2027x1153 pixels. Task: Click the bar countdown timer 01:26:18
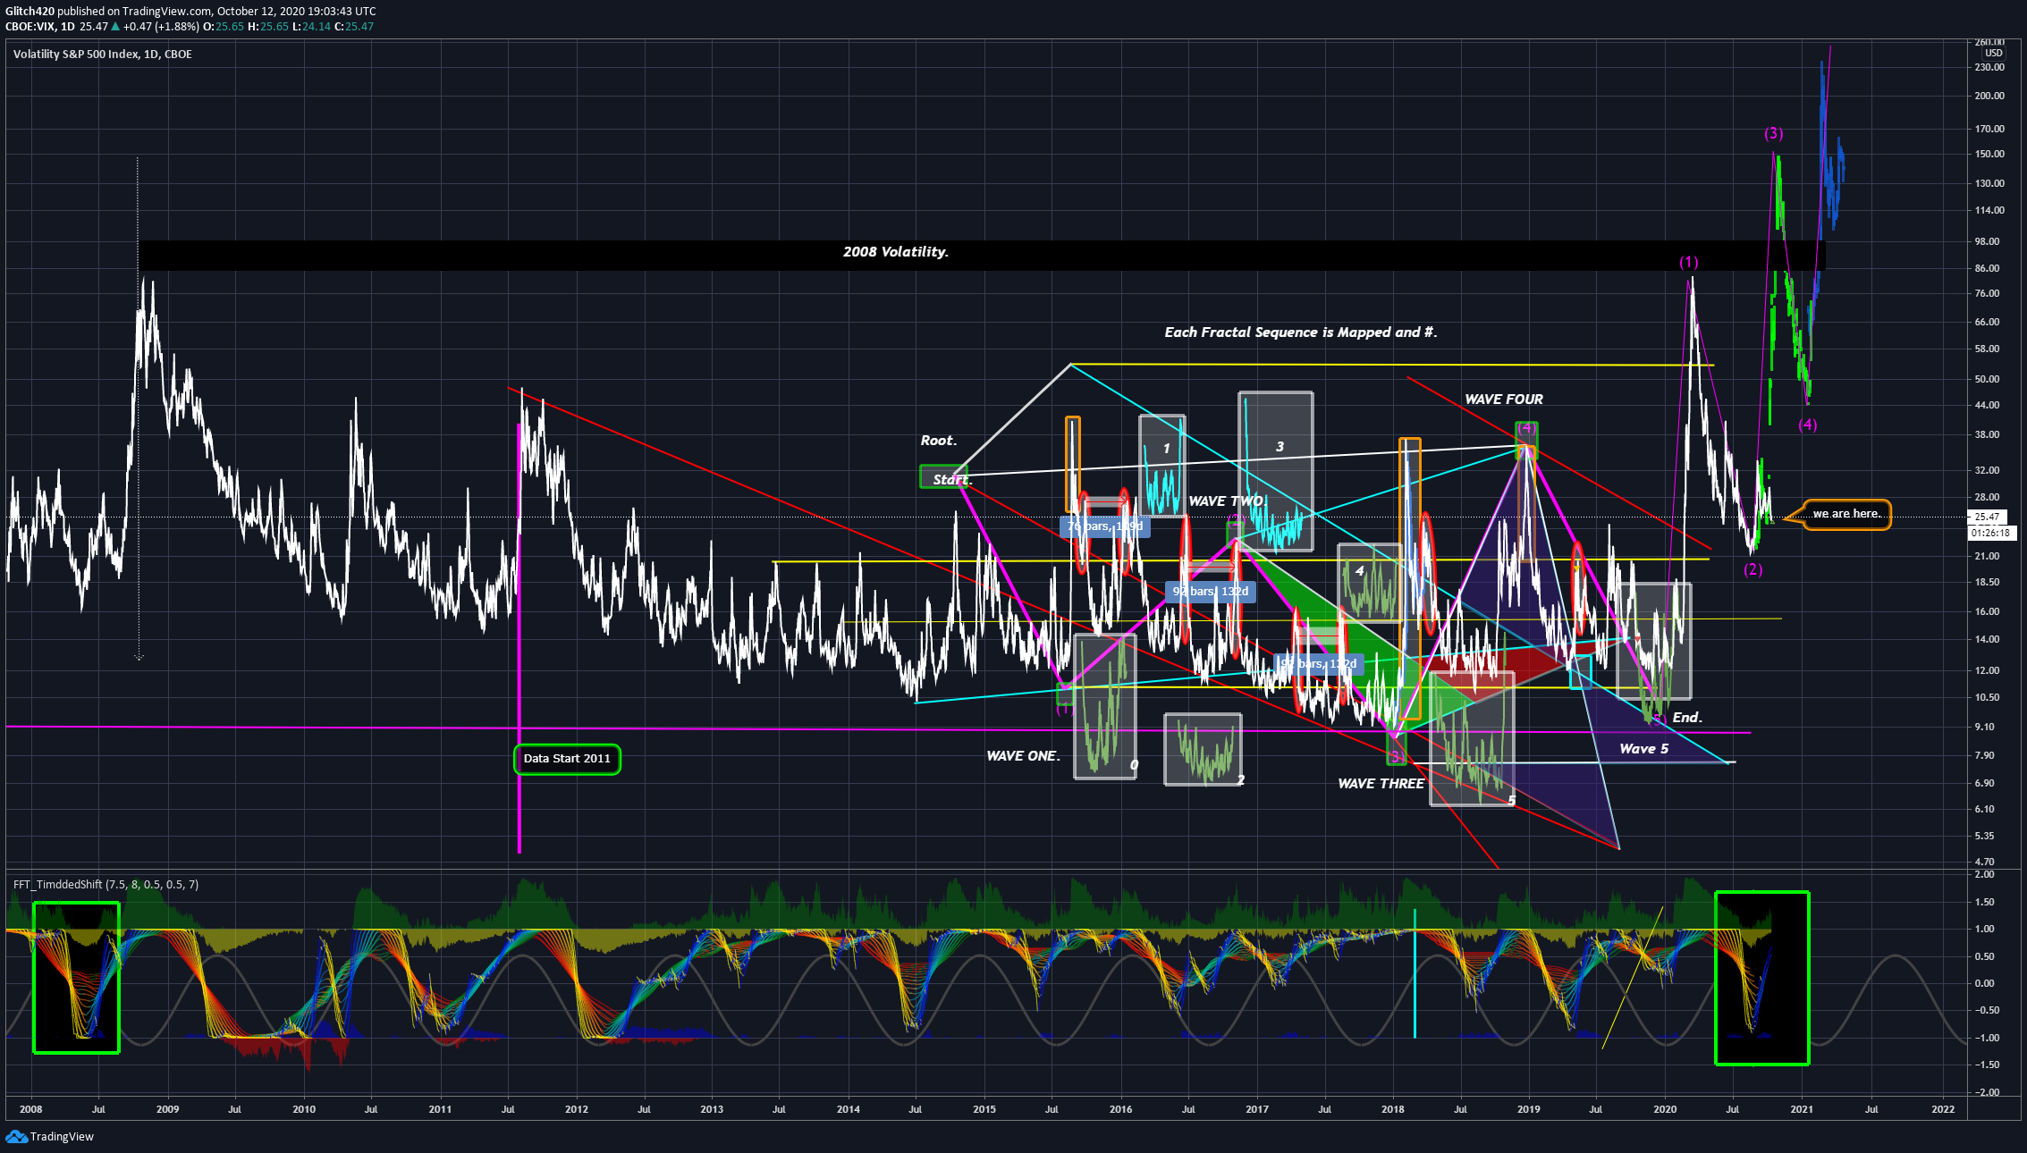[x=1990, y=533]
